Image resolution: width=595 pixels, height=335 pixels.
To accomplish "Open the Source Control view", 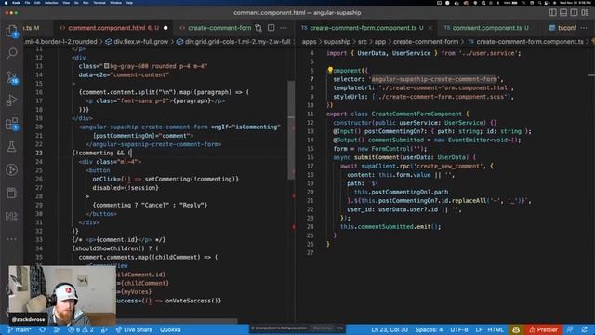I will pyautogui.click(x=12, y=77).
